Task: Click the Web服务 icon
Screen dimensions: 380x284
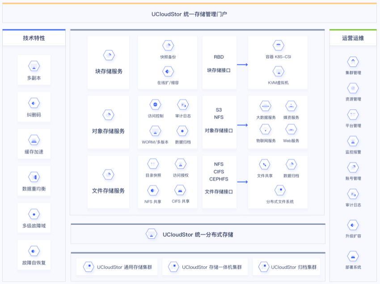Action: click(291, 130)
